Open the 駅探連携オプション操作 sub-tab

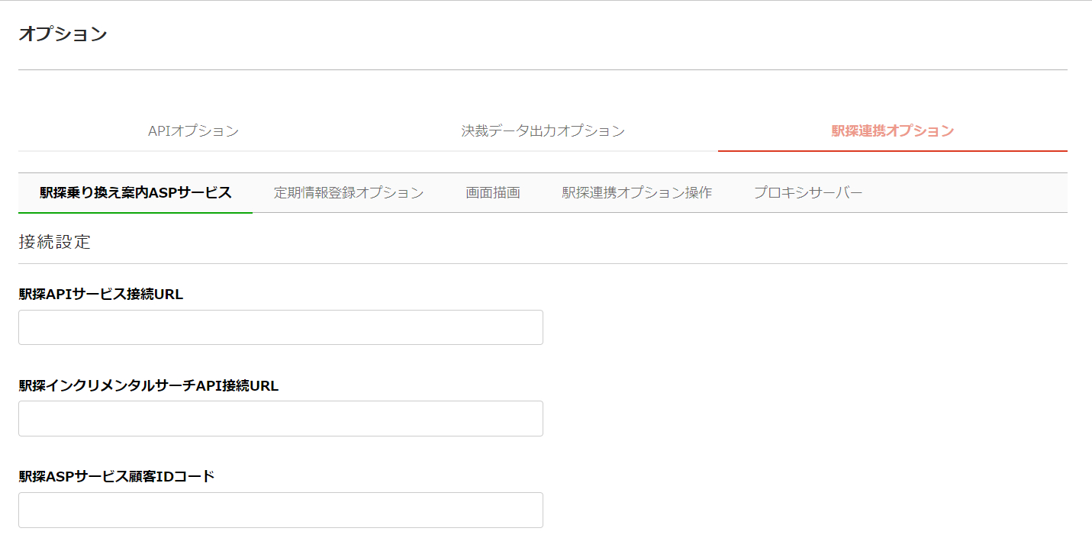[x=637, y=193]
